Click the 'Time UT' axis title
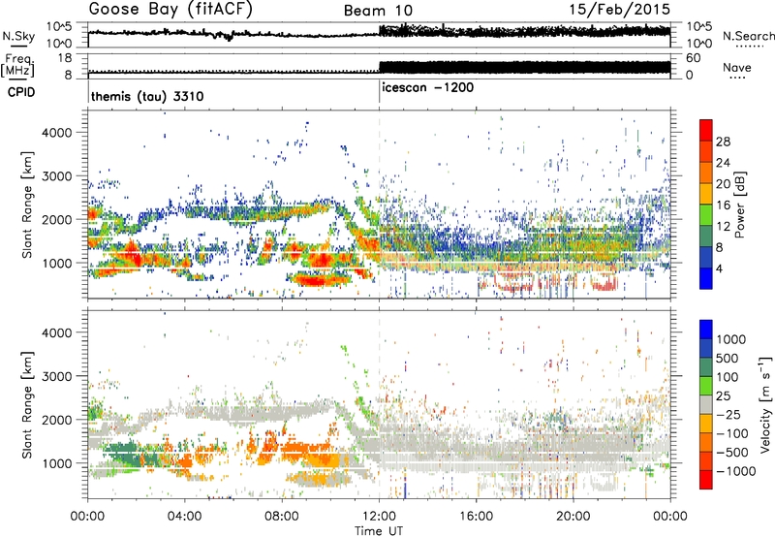Screen dimensions: 775x537 tap(379, 531)
